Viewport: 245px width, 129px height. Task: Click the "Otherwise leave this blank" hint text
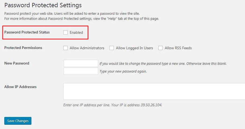pos(206,64)
